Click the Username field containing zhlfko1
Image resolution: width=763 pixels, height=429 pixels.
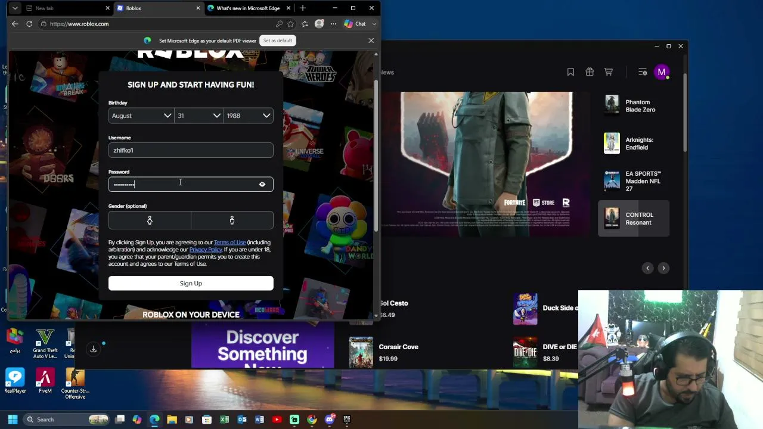click(191, 150)
